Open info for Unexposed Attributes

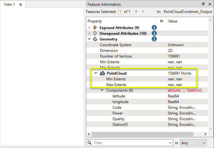(x=154, y=34)
